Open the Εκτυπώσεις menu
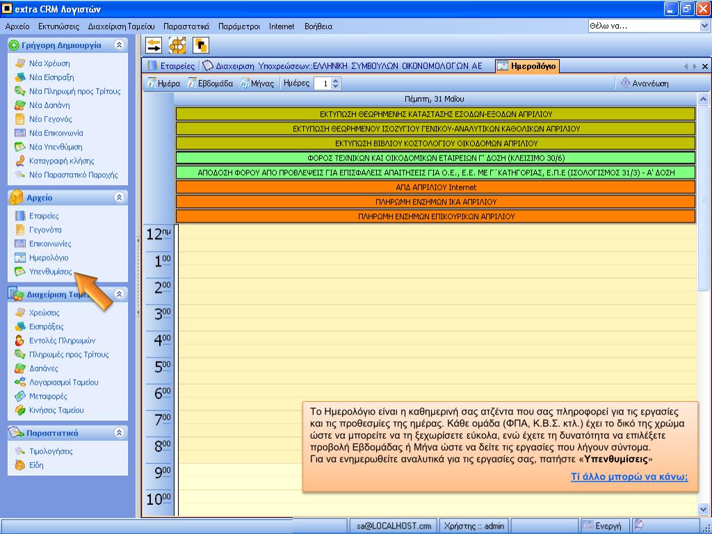The width and height of the screenshot is (712, 534). pos(58,26)
